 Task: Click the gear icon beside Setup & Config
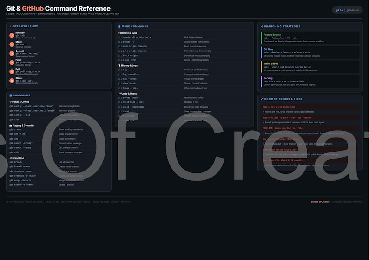coord(11,102)
